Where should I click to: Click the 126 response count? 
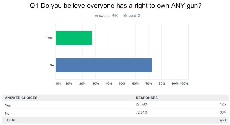(223, 104)
